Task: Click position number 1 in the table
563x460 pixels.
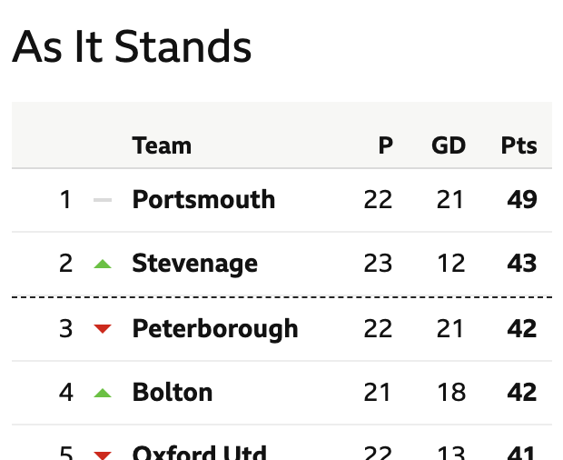Action: tap(65, 199)
